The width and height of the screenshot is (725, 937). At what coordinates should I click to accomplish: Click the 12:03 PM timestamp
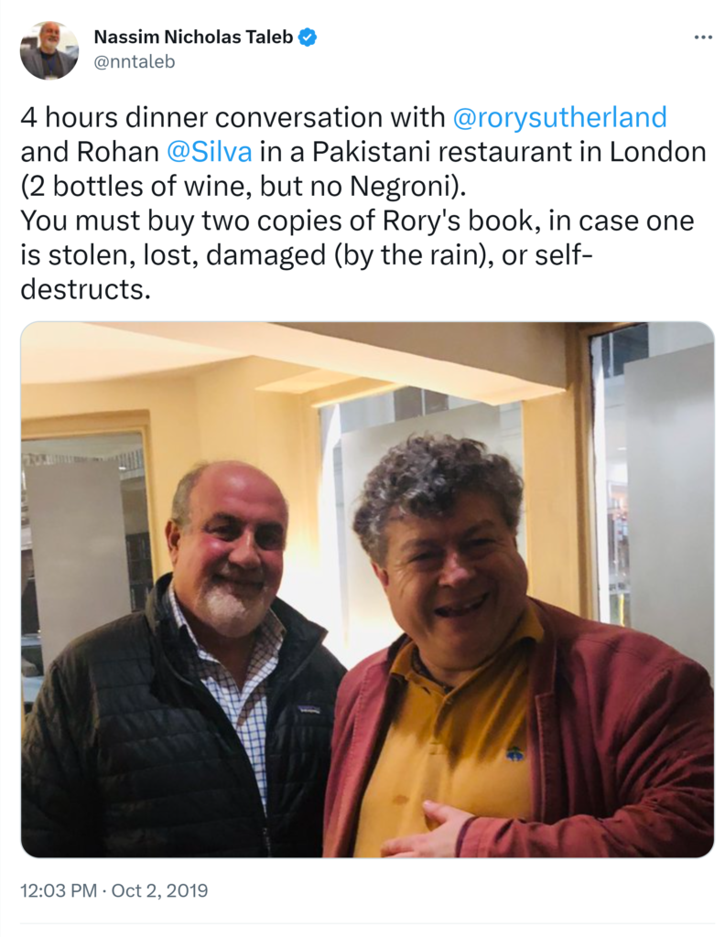pyautogui.click(x=59, y=890)
